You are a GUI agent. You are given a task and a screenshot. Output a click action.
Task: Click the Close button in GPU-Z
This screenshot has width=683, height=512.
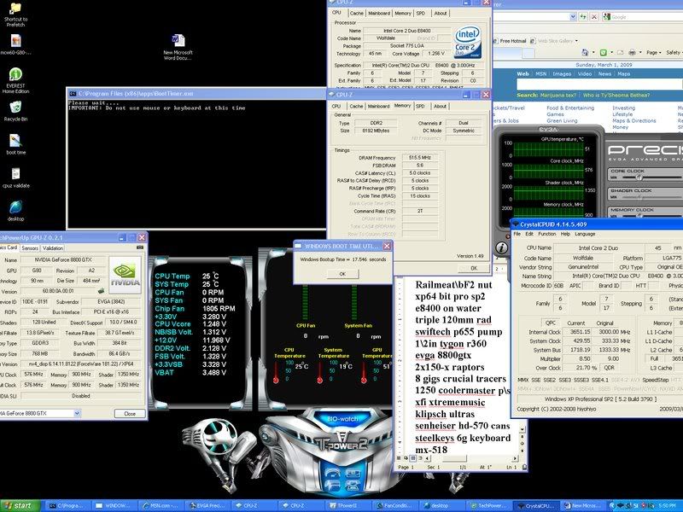[x=130, y=413]
